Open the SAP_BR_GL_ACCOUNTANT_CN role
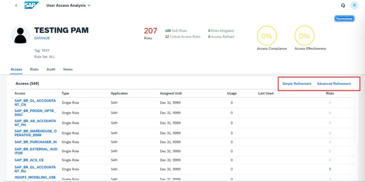365x182 pixels. click(x=35, y=103)
